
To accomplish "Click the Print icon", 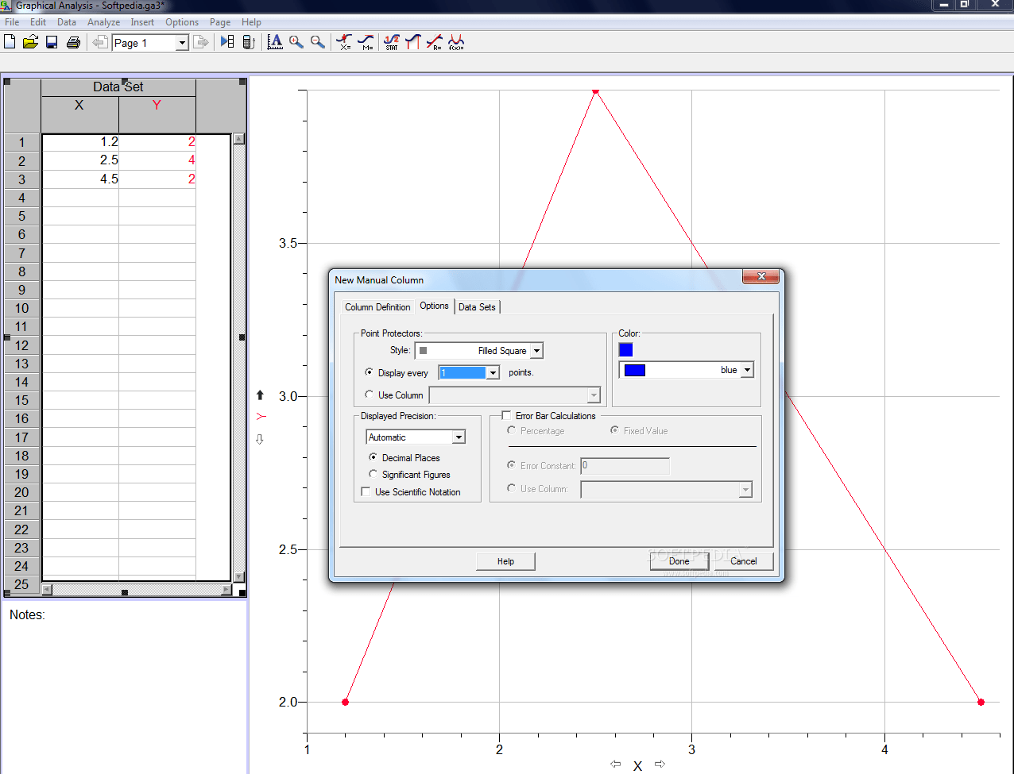I will (x=72, y=42).
